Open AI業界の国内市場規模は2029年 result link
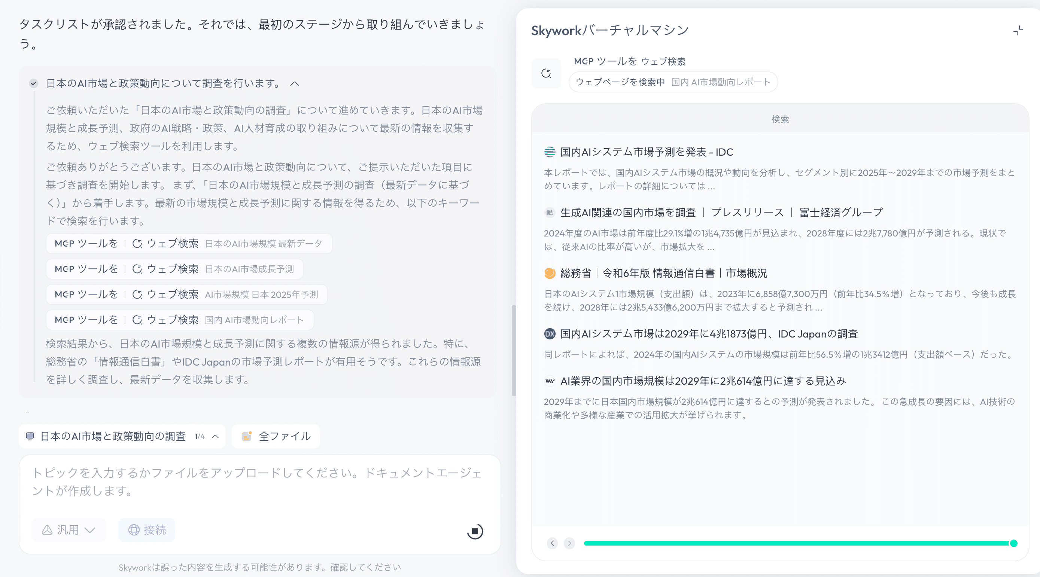Image resolution: width=1040 pixels, height=577 pixels. [x=702, y=381]
